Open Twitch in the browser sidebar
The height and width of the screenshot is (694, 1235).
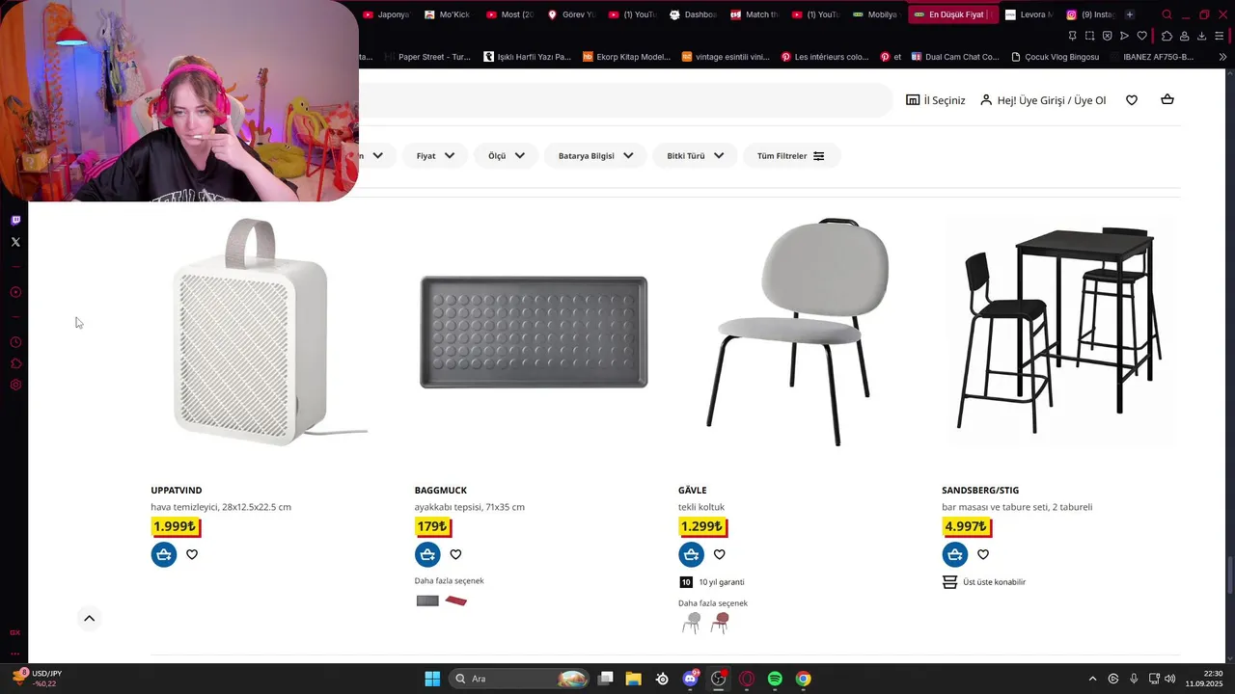point(15,220)
